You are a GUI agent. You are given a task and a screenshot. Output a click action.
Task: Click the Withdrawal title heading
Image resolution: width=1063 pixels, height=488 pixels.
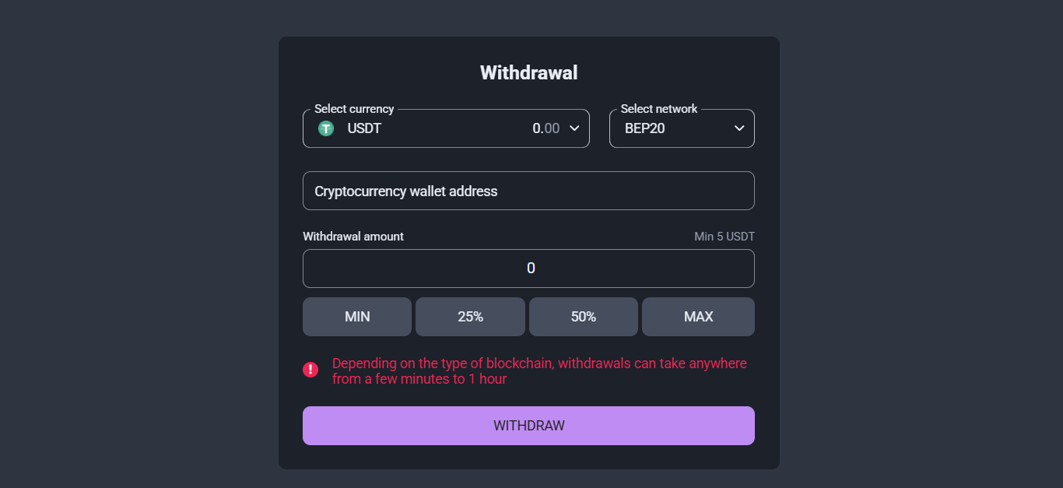click(x=528, y=72)
